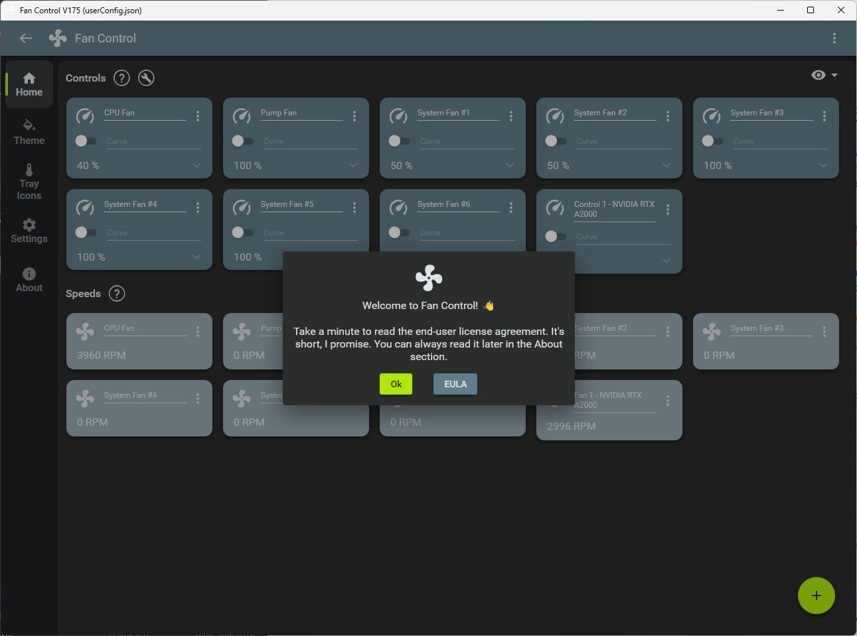The height and width of the screenshot is (636, 857).
Task: Enable System Fan #6 control toggle
Action: tap(399, 232)
